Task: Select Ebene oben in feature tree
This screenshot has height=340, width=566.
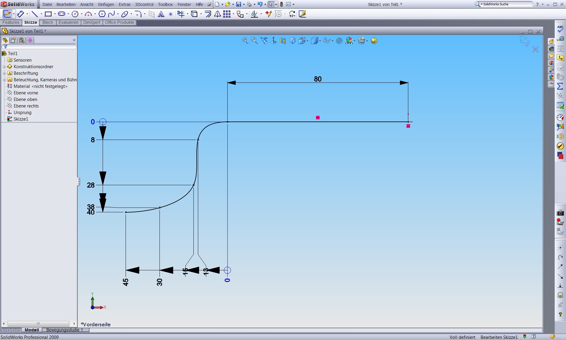Action: [x=25, y=99]
